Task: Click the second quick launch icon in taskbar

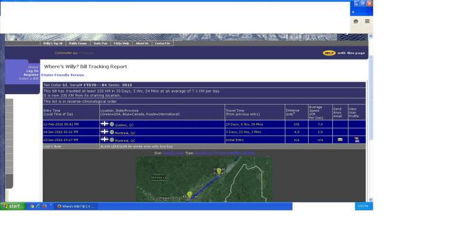Action: (x=38, y=206)
